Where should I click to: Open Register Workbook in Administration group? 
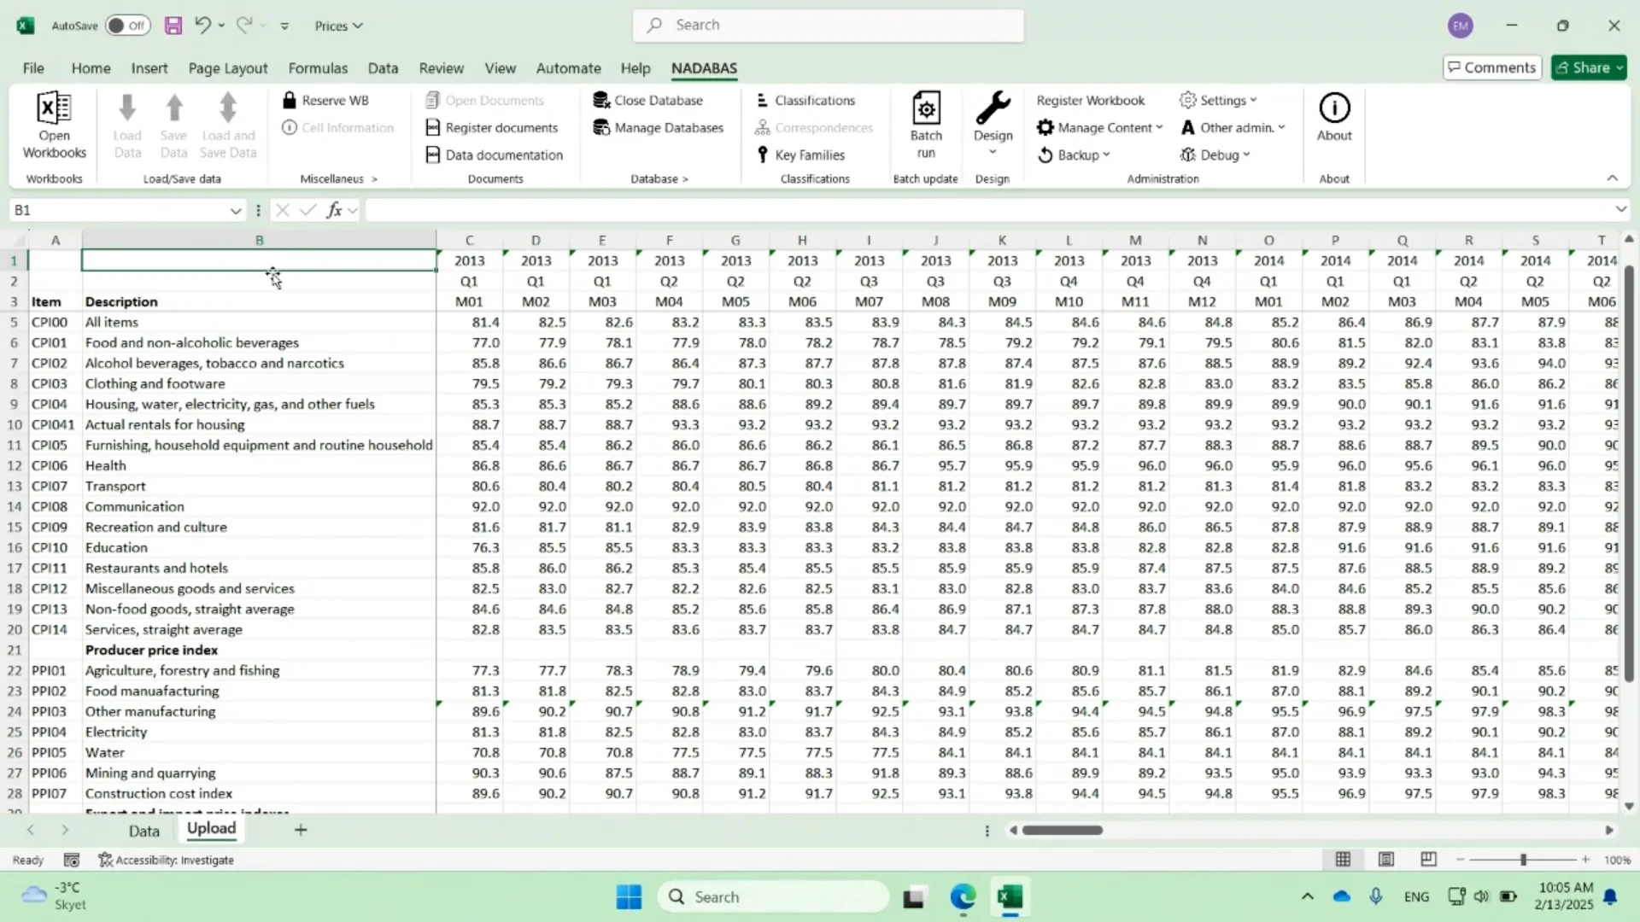coord(1092,100)
